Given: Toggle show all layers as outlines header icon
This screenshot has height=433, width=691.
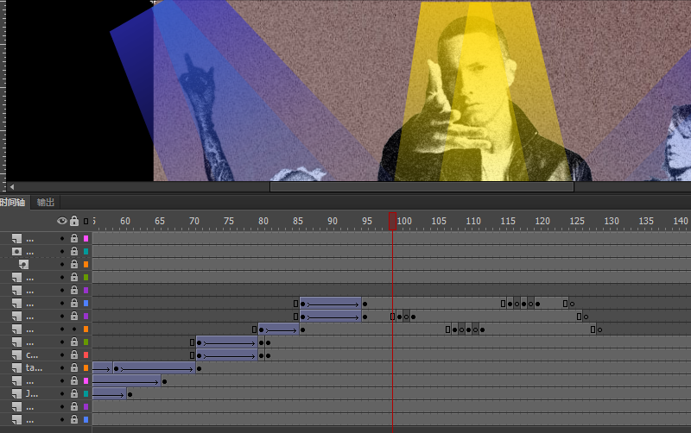Looking at the screenshot, I should click(86, 221).
